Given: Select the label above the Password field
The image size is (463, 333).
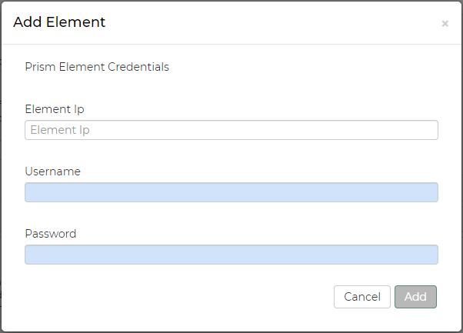Looking at the screenshot, I should (50, 234).
